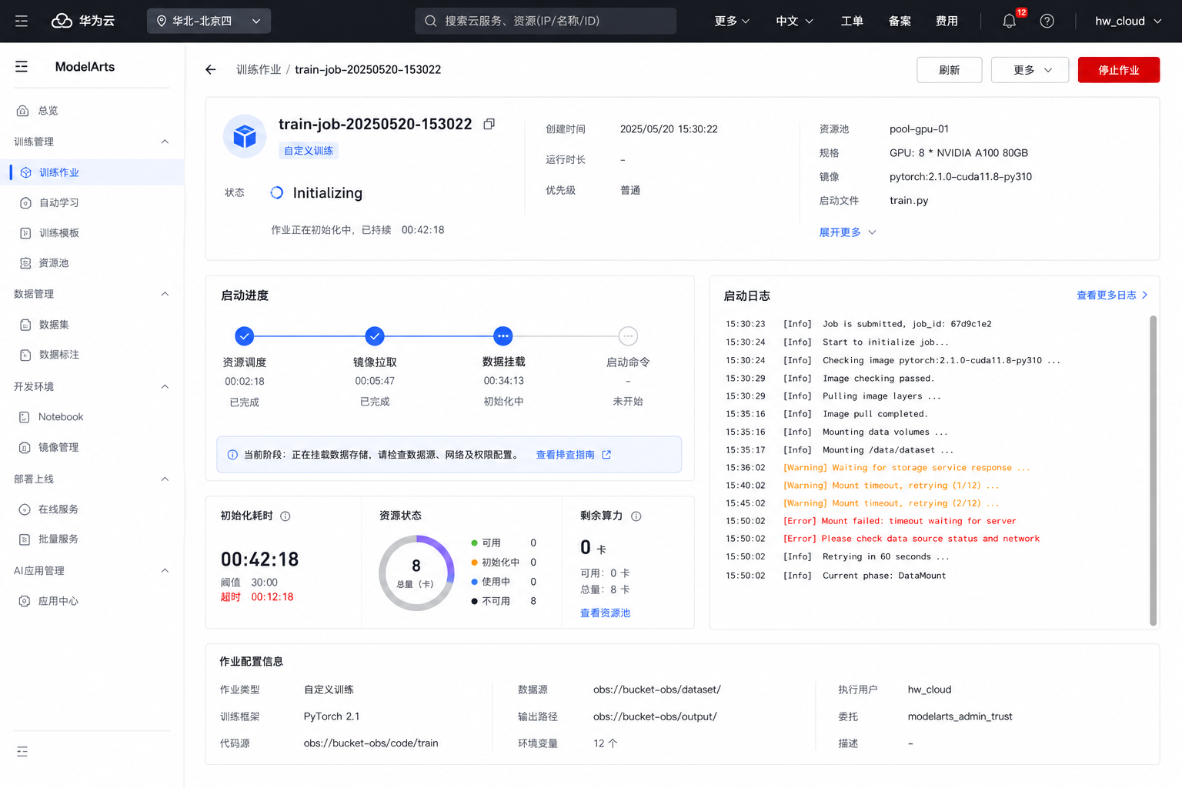This screenshot has height=788, width=1182.
Task: Click the info icon next to 剩余算力
Action: click(636, 516)
